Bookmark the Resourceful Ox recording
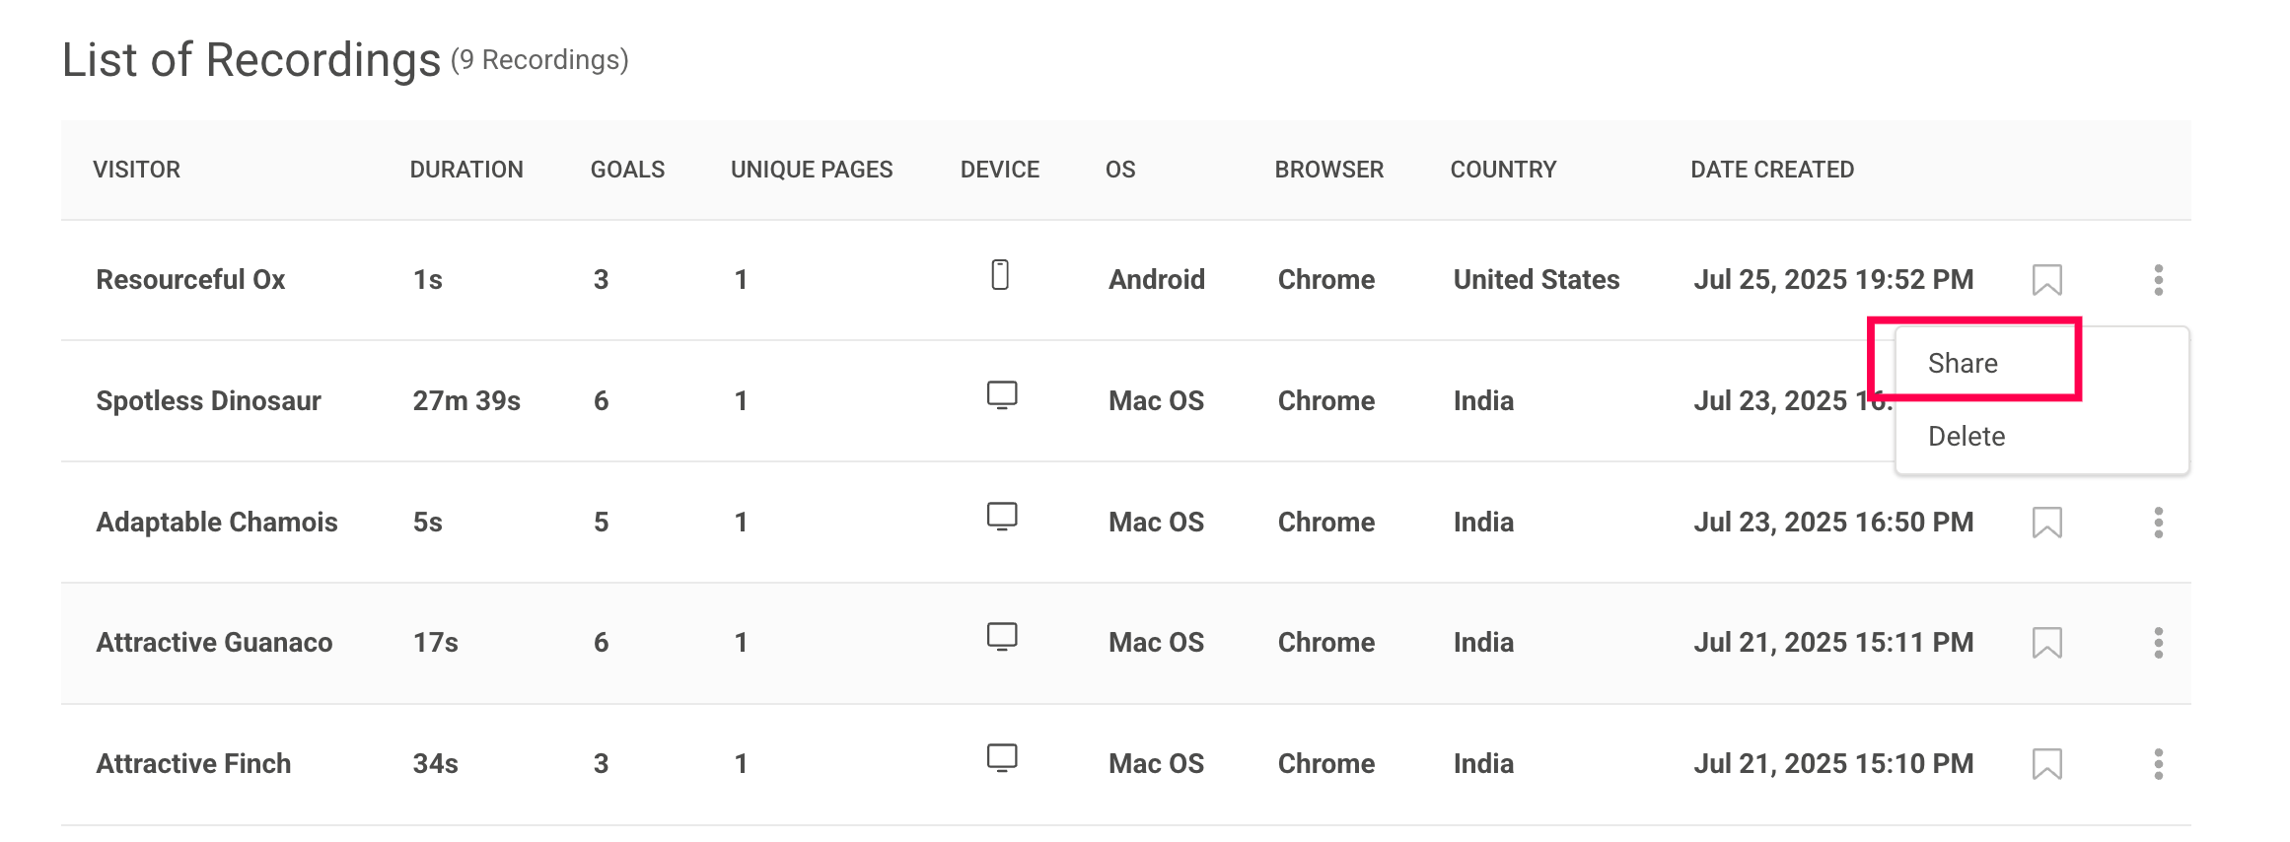The height and width of the screenshot is (842, 2290). (x=2046, y=280)
